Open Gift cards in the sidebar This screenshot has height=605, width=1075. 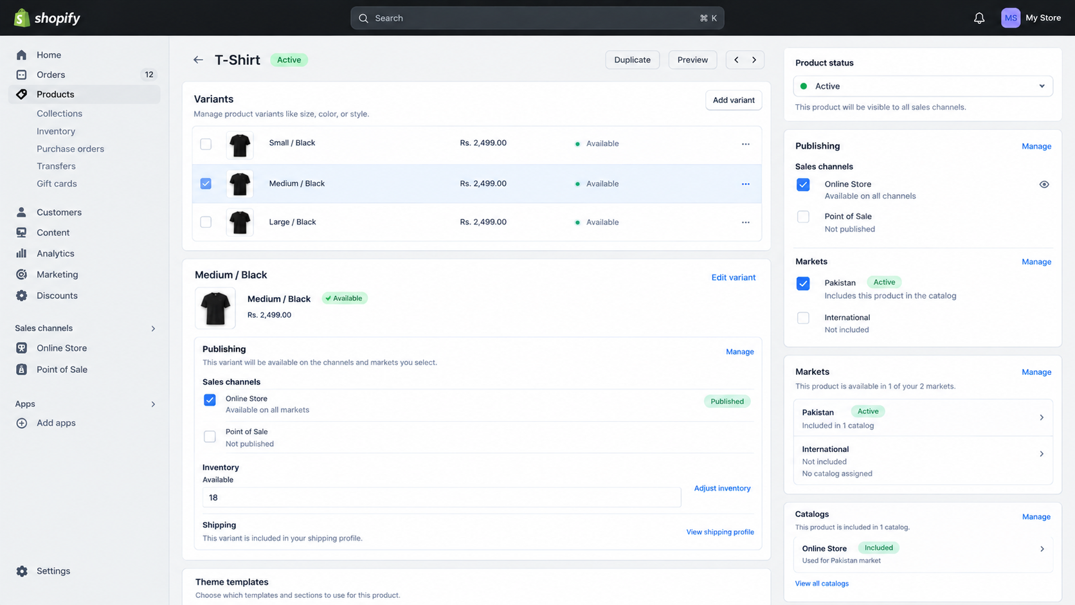(57, 184)
